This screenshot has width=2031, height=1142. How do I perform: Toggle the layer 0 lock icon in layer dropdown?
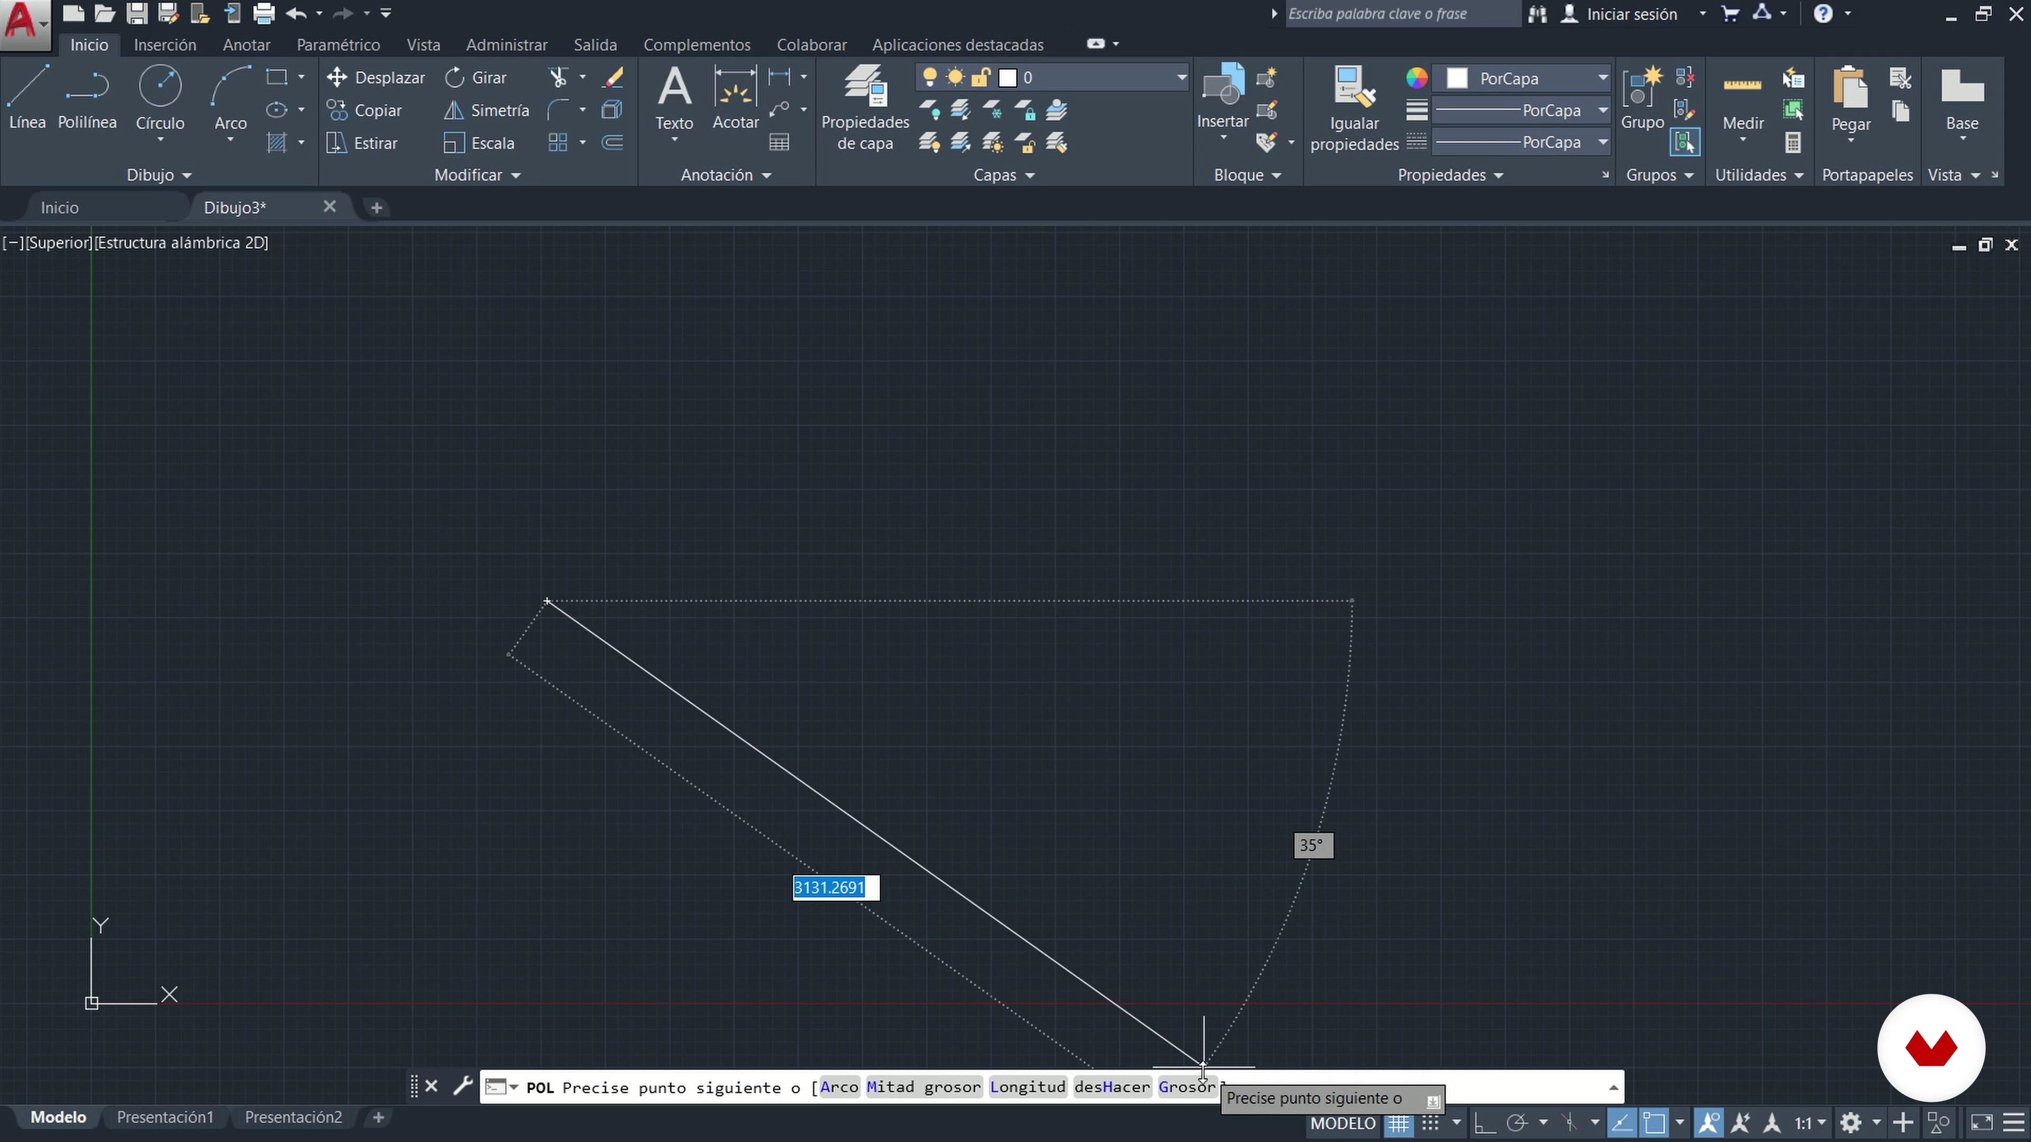pos(980,77)
